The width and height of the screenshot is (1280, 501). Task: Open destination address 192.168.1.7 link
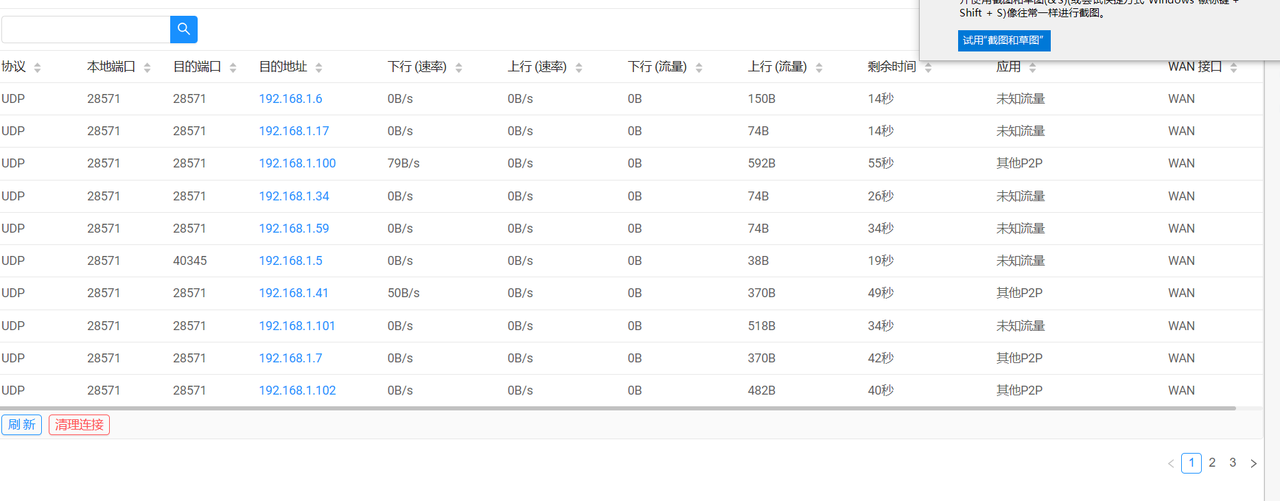coord(290,358)
